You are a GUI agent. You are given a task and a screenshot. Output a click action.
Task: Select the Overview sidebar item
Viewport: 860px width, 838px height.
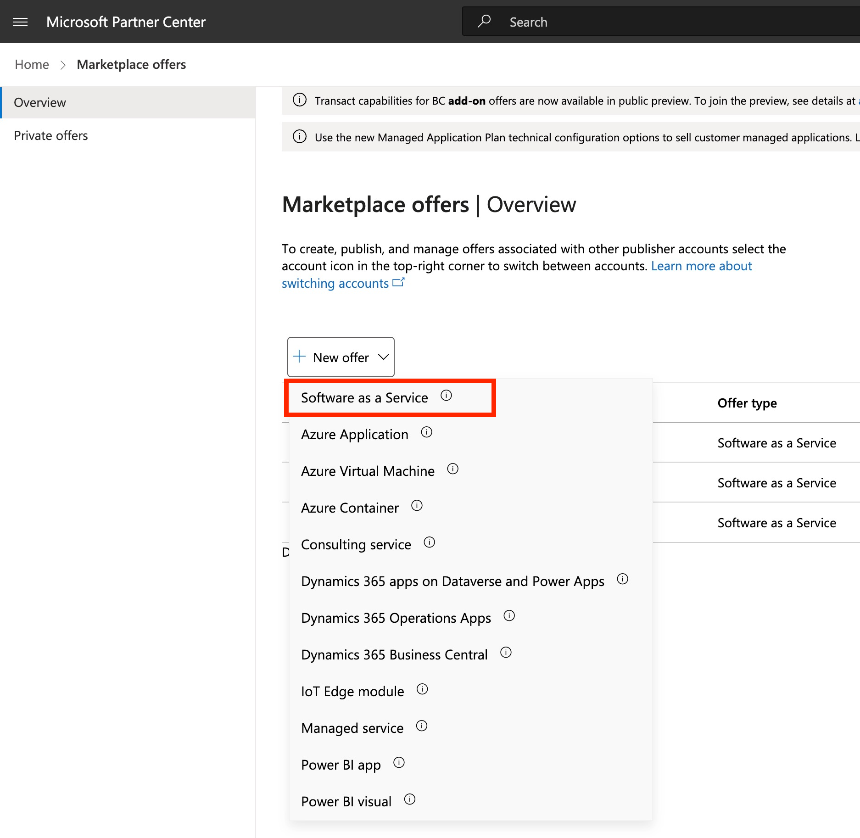(40, 103)
